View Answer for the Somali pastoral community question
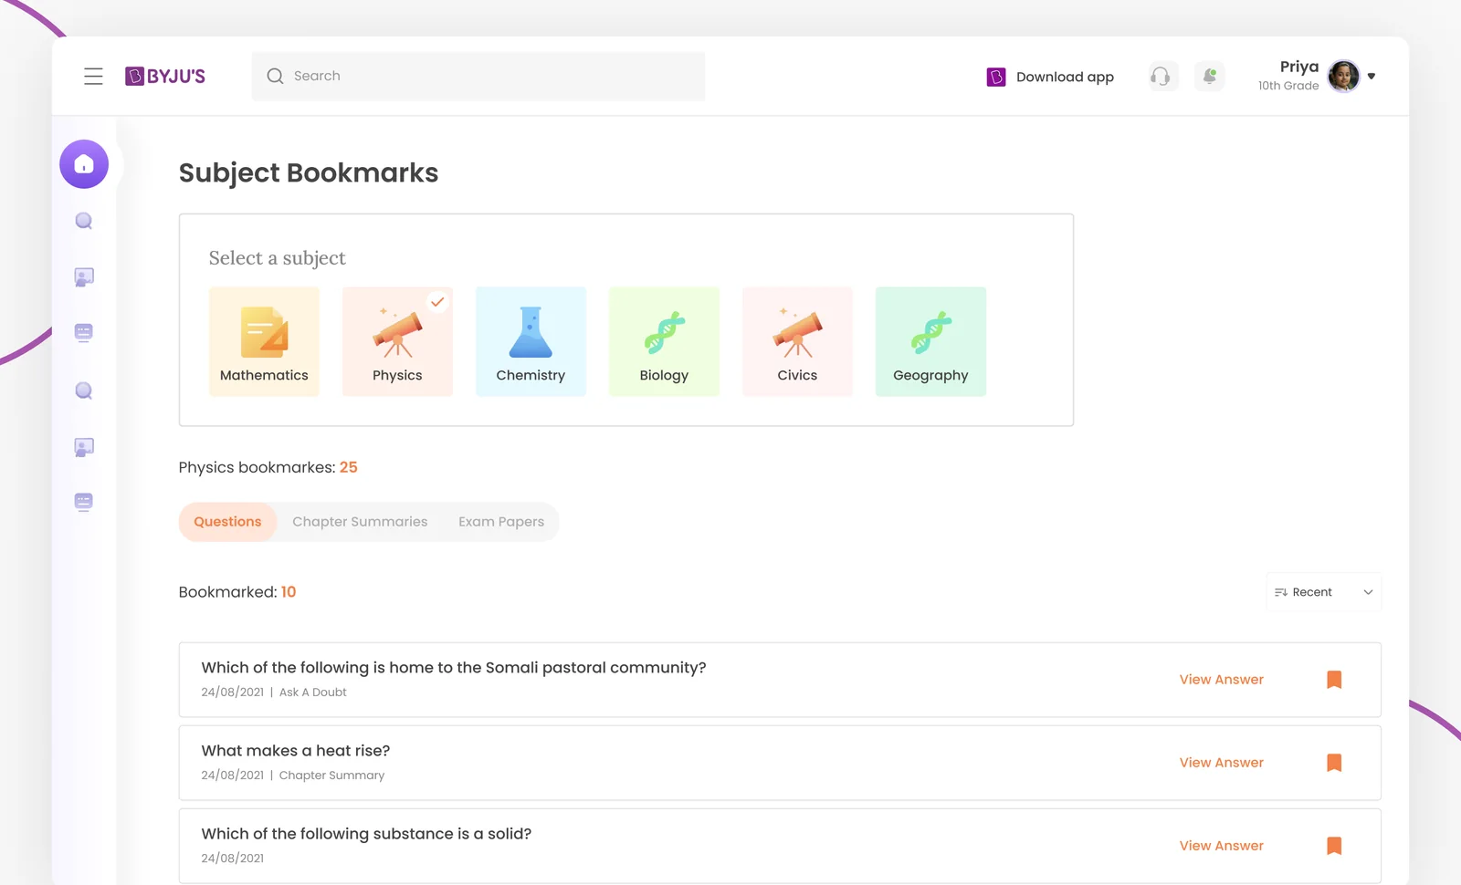 1222,680
